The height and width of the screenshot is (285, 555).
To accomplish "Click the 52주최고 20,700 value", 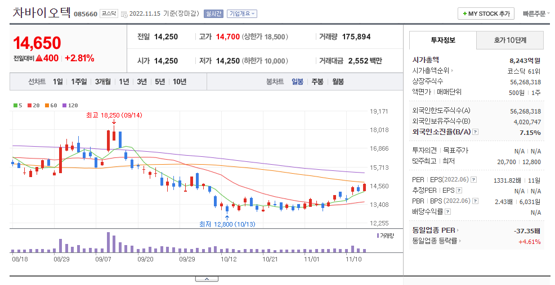I will (x=507, y=162).
